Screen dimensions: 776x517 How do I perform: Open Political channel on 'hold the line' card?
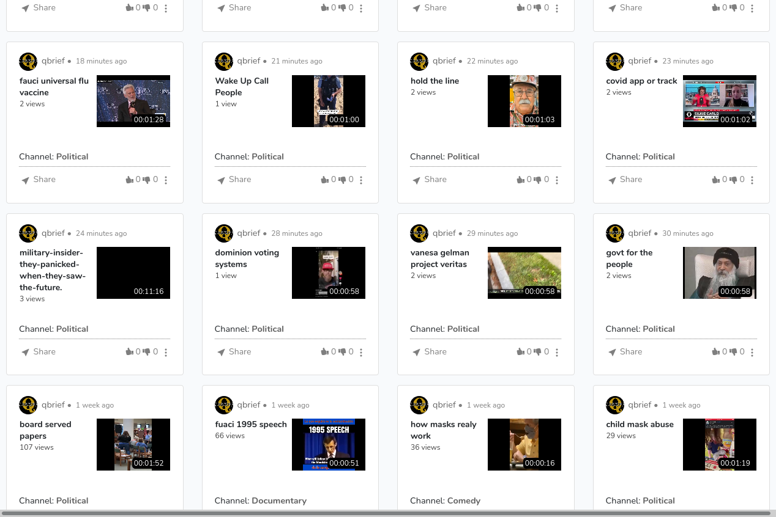coord(463,156)
